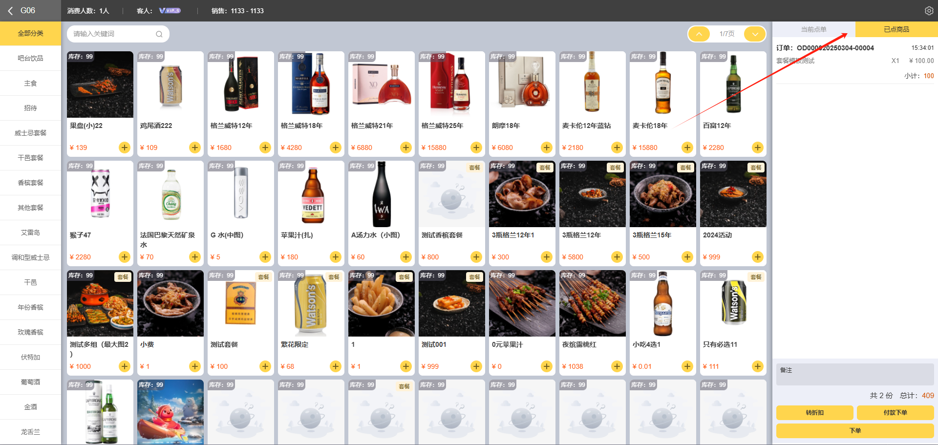Switch to the 已点商品 tab
The image size is (938, 445).
896,29
